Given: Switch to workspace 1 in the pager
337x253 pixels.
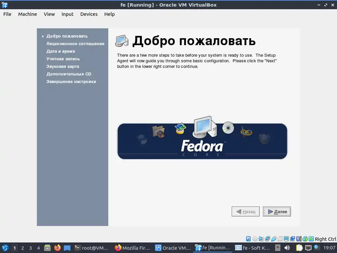Looking at the screenshot, I should click(x=14, y=248).
